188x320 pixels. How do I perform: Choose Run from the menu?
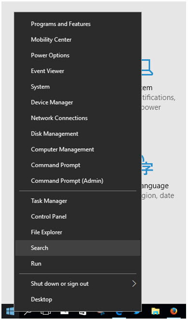pos(78,264)
